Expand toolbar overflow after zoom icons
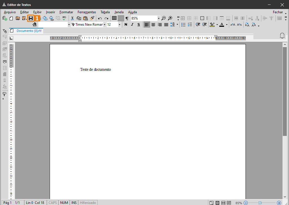Viewport: 289px width, 205px height. (178, 18)
